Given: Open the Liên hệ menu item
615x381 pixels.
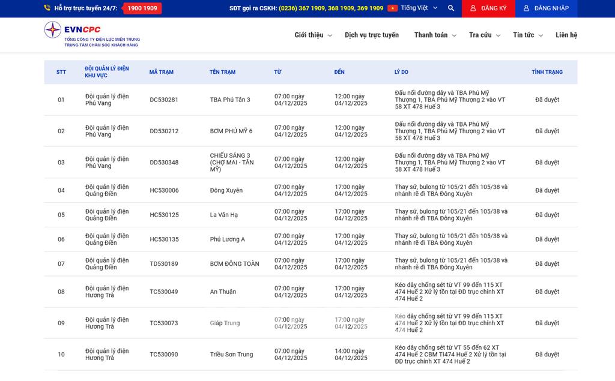Looking at the screenshot, I should (566, 35).
